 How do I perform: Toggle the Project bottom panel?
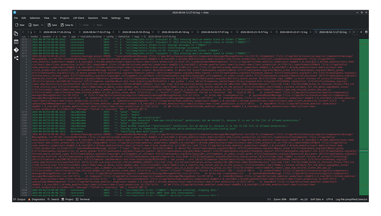(x=67, y=199)
